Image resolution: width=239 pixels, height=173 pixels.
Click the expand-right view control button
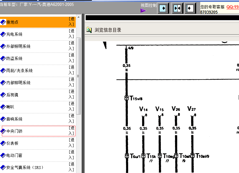[x=163, y=8]
